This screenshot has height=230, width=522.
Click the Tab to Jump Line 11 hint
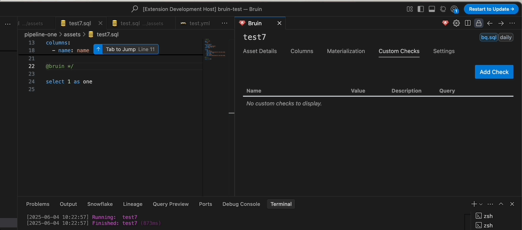click(126, 49)
